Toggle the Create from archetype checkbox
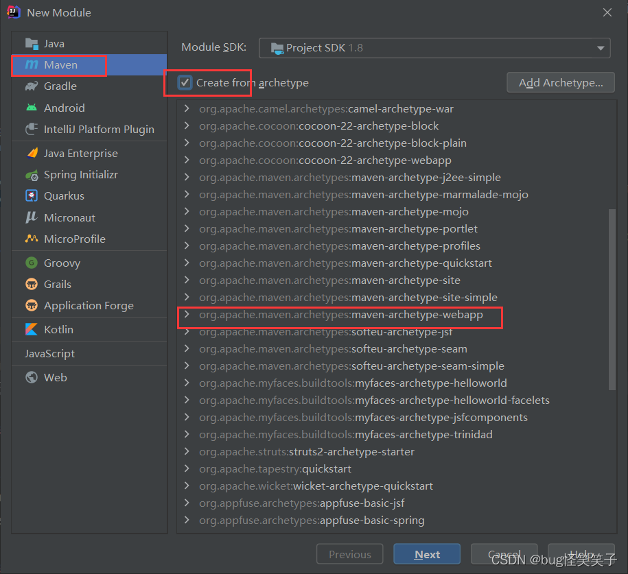The width and height of the screenshot is (628, 574). (x=185, y=83)
